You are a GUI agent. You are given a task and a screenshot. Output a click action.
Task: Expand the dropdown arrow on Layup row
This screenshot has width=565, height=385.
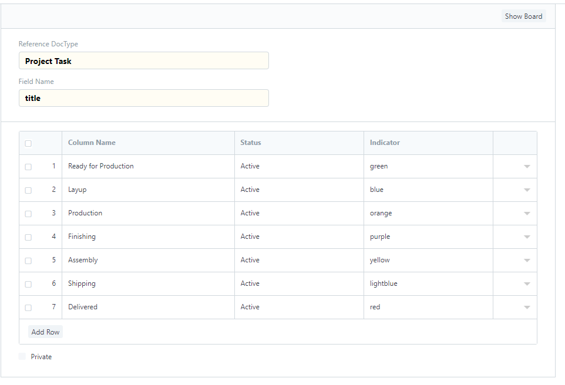coord(527,190)
